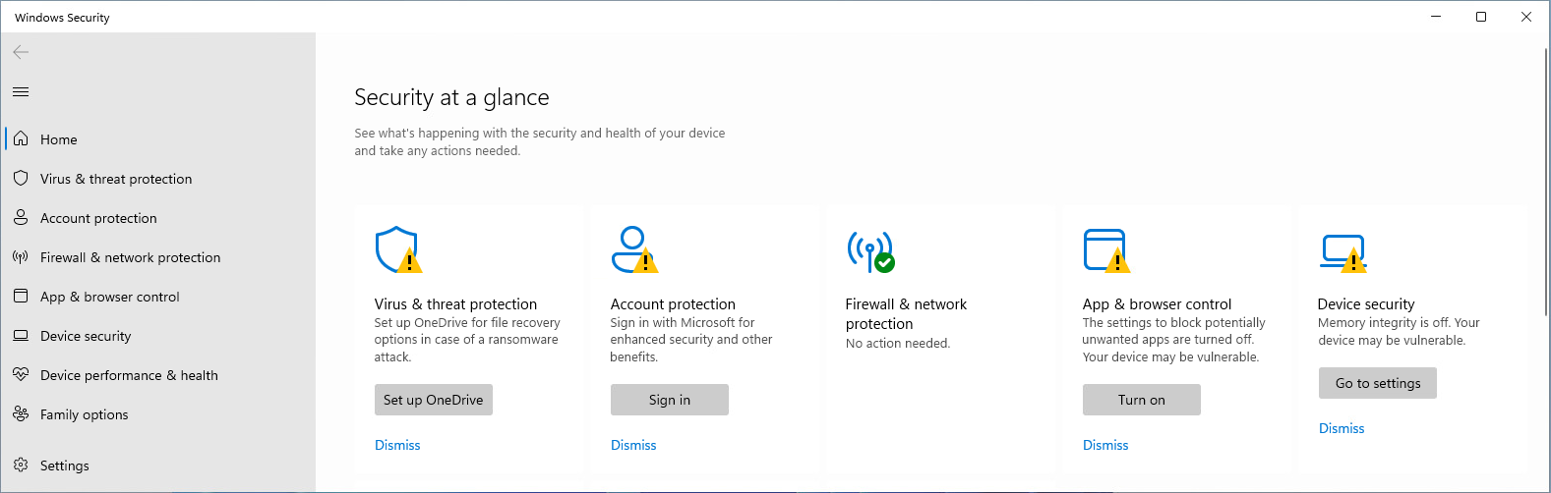The height and width of the screenshot is (493, 1551).
Task: Go to Firewall & network protection in sidebar
Action: 158,257
